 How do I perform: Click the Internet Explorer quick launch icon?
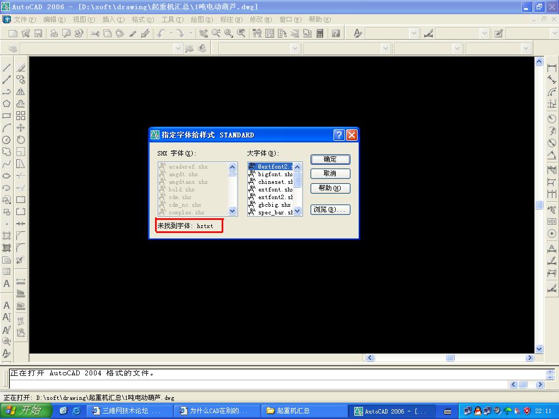pyautogui.click(x=76, y=411)
